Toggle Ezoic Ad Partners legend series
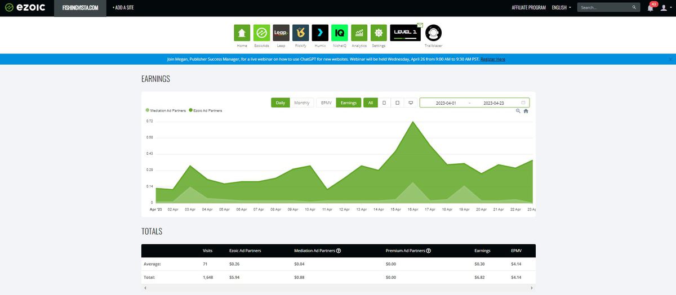This screenshot has width=676, height=295. click(x=206, y=110)
